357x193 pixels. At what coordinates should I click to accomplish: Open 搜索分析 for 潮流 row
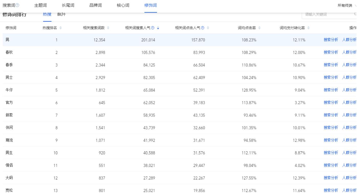[331, 140]
